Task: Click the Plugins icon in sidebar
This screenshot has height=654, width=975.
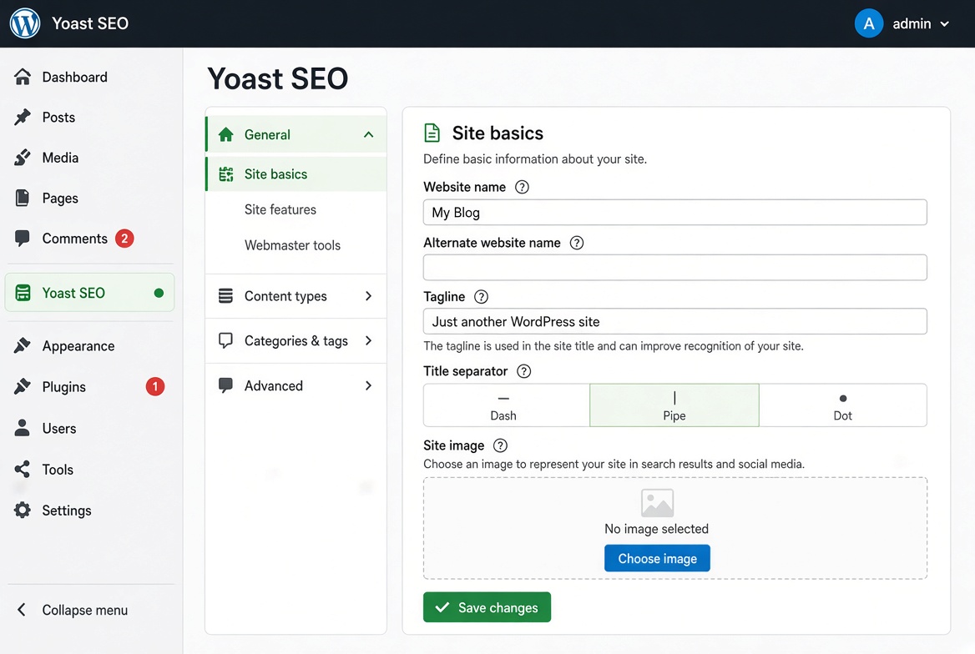Action: coord(23,387)
